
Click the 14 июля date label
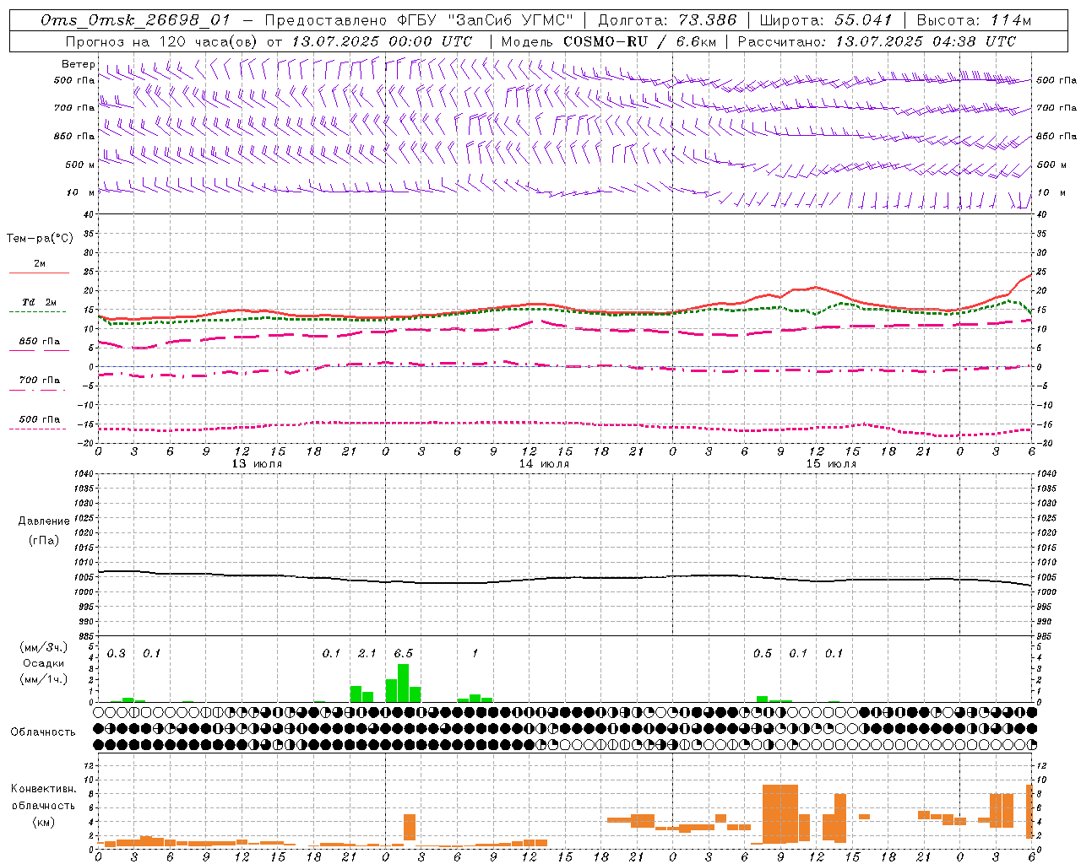click(544, 464)
